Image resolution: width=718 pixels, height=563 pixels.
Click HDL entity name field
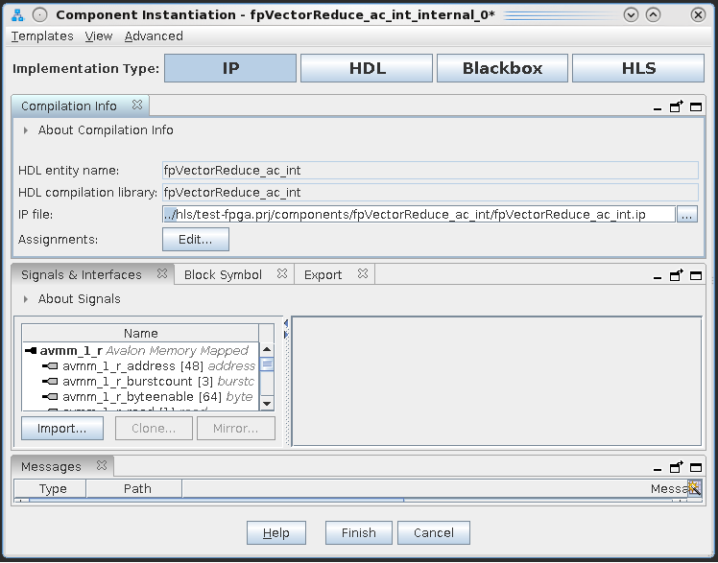(x=430, y=171)
